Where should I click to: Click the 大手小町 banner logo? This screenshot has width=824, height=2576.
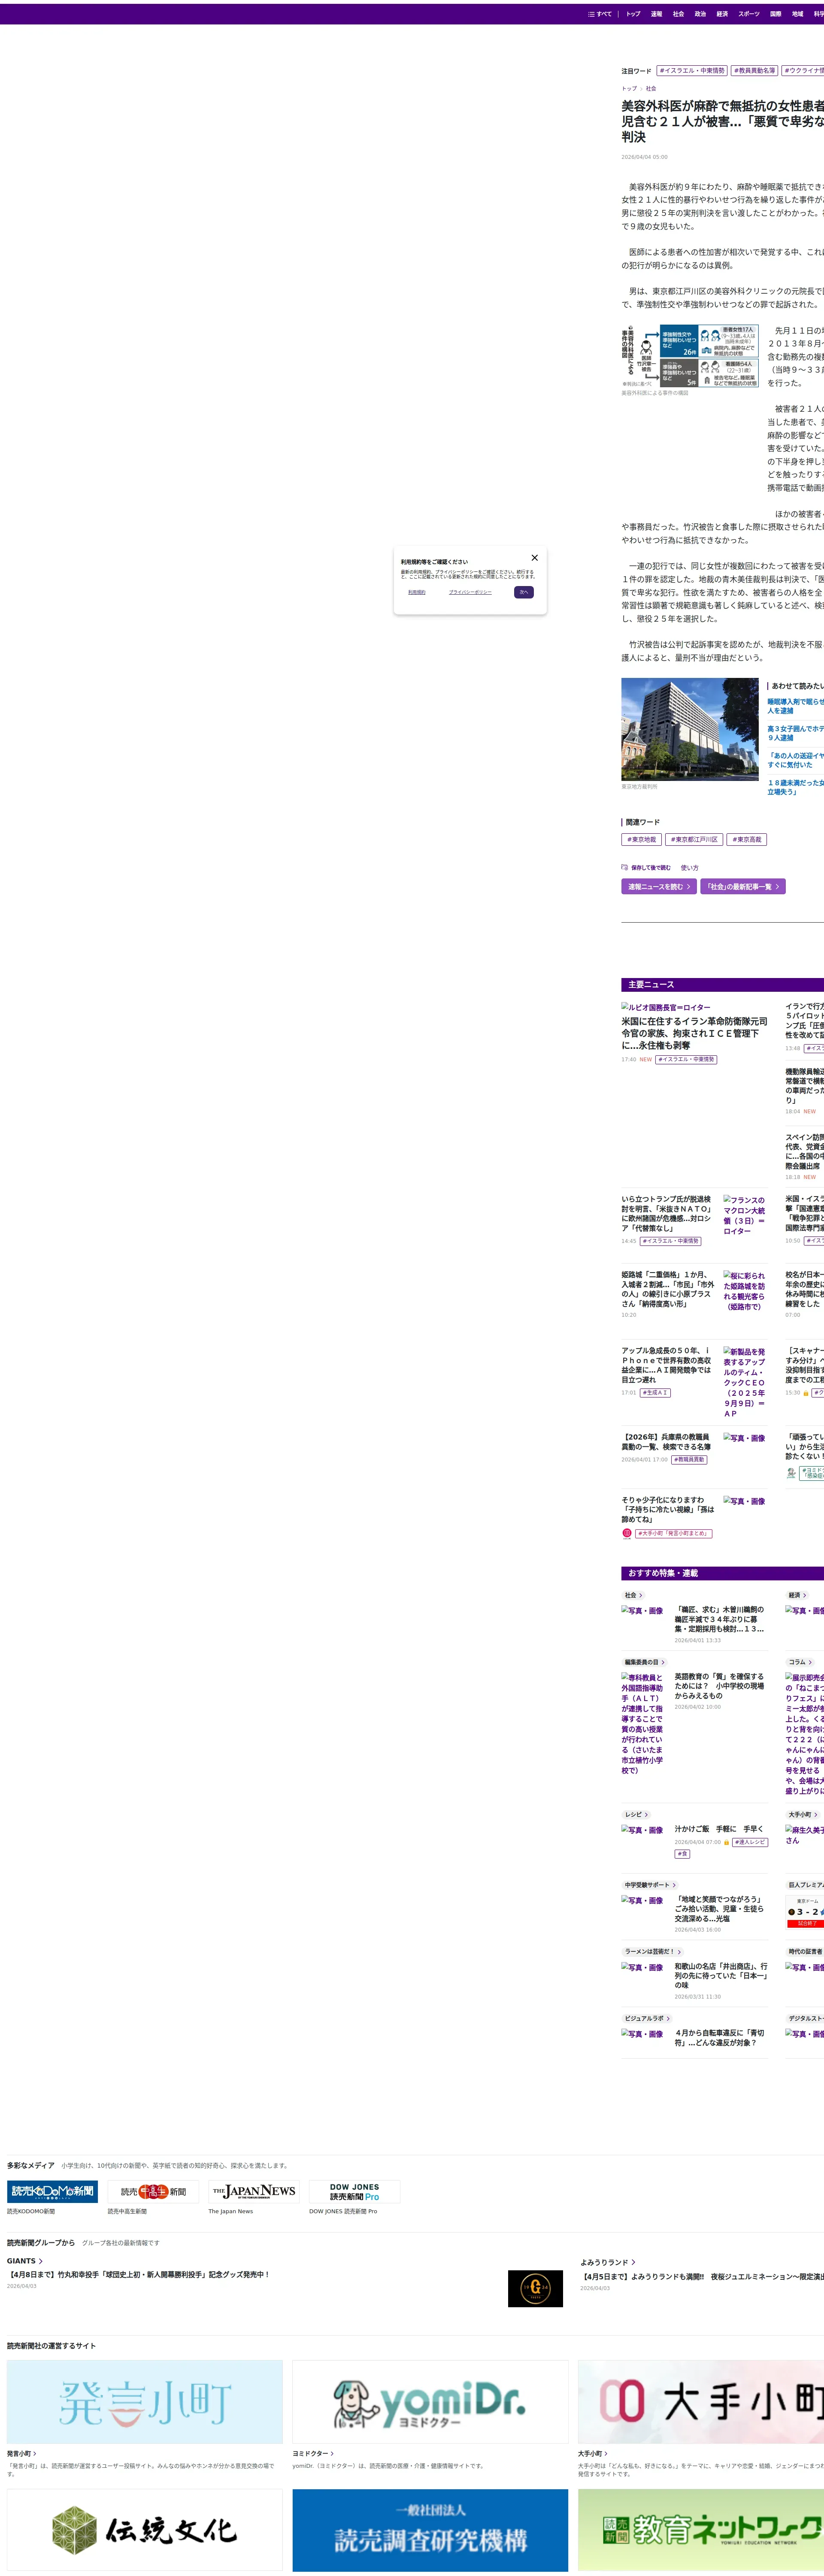[x=701, y=2402]
